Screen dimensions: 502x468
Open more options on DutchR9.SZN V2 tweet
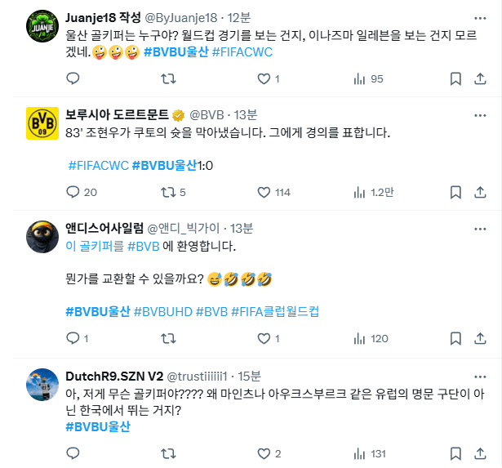coord(480,377)
